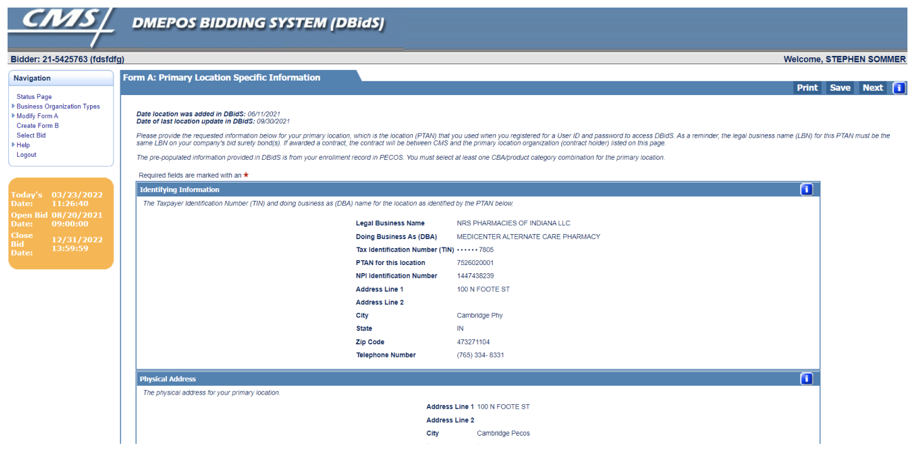The height and width of the screenshot is (452, 915).
Task: Click the Identifying Information section header
Action: [x=478, y=189]
